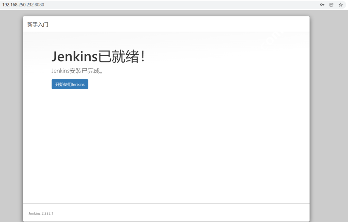Click the 新手入门 header title
This screenshot has height=222, width=348.
click(x=38, y=24)
